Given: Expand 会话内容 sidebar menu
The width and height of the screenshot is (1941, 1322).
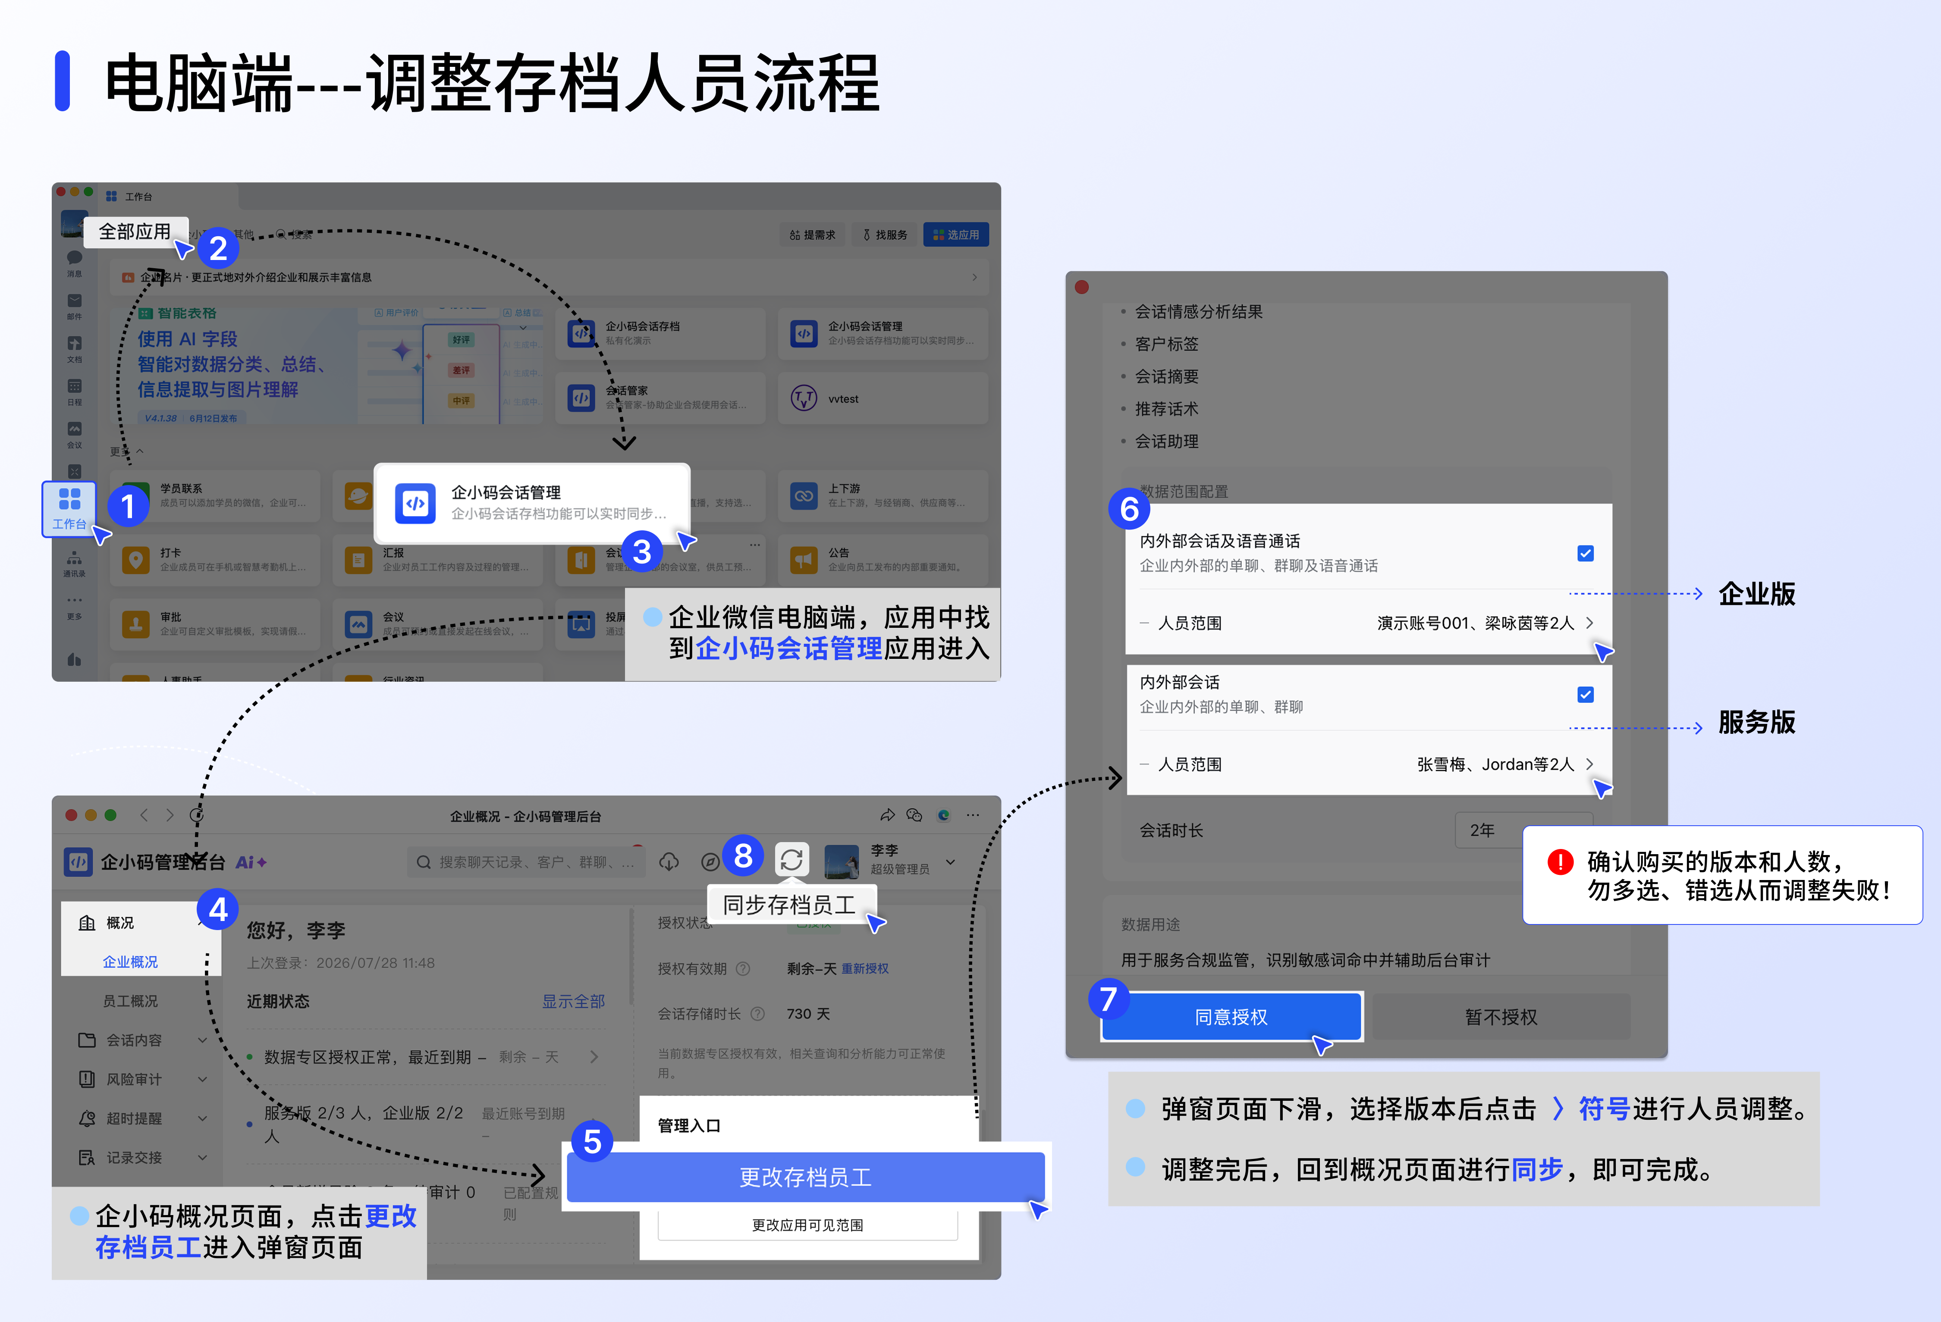Looking at the screenshot, I should pos(141,1040).
